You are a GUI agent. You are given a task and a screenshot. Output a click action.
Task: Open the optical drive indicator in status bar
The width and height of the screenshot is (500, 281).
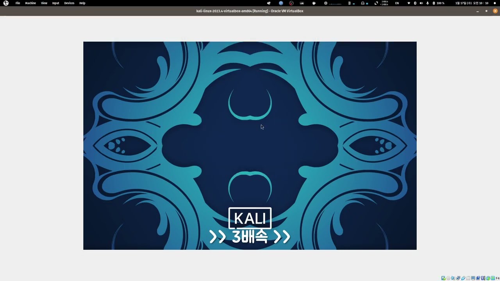[448, 278]
